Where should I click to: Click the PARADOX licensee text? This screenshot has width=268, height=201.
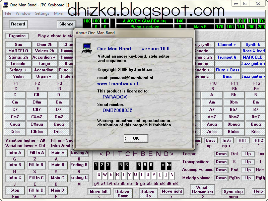115,97
